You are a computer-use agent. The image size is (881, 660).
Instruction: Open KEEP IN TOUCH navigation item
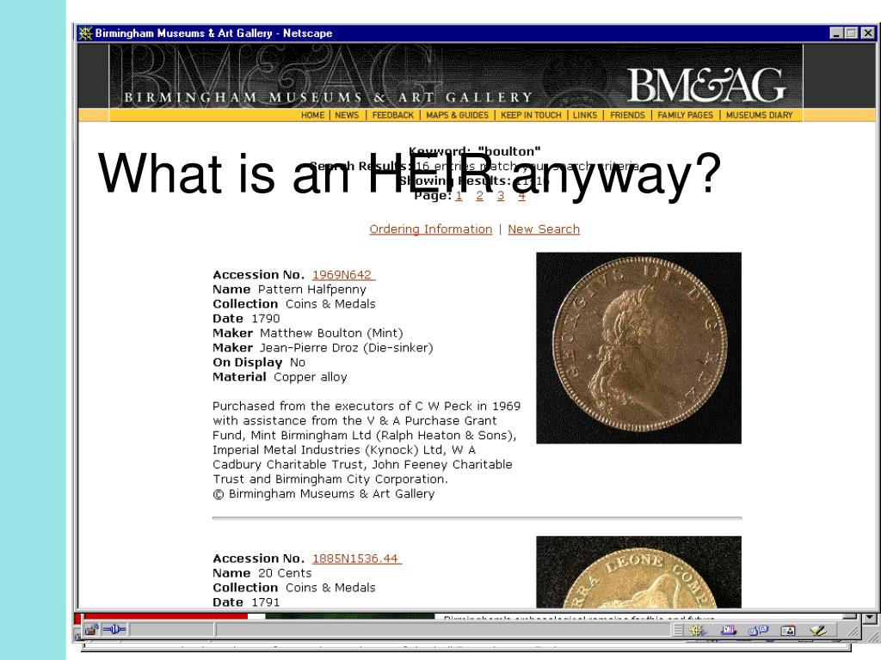[531, 115]
